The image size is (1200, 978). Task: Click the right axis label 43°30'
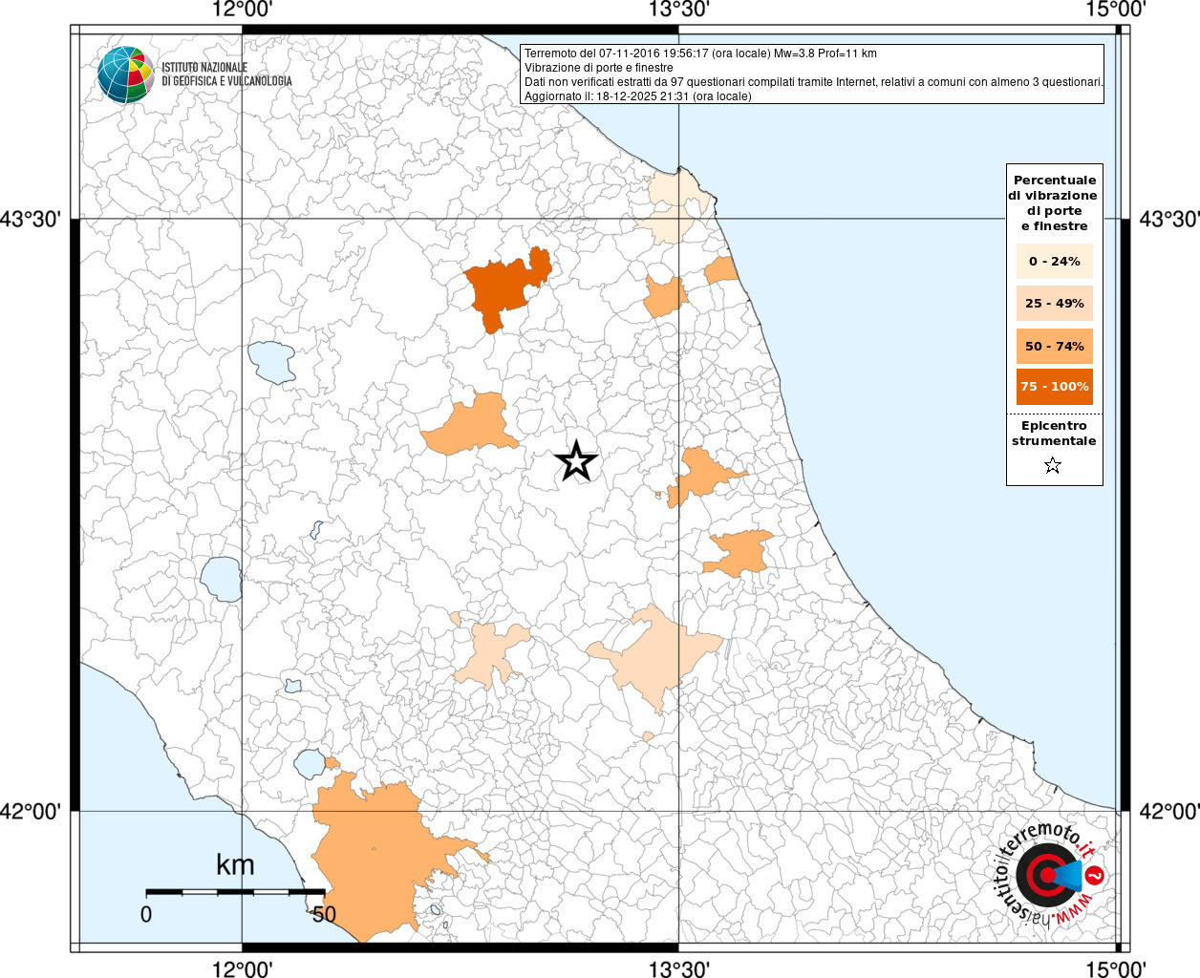(1170, 219)
